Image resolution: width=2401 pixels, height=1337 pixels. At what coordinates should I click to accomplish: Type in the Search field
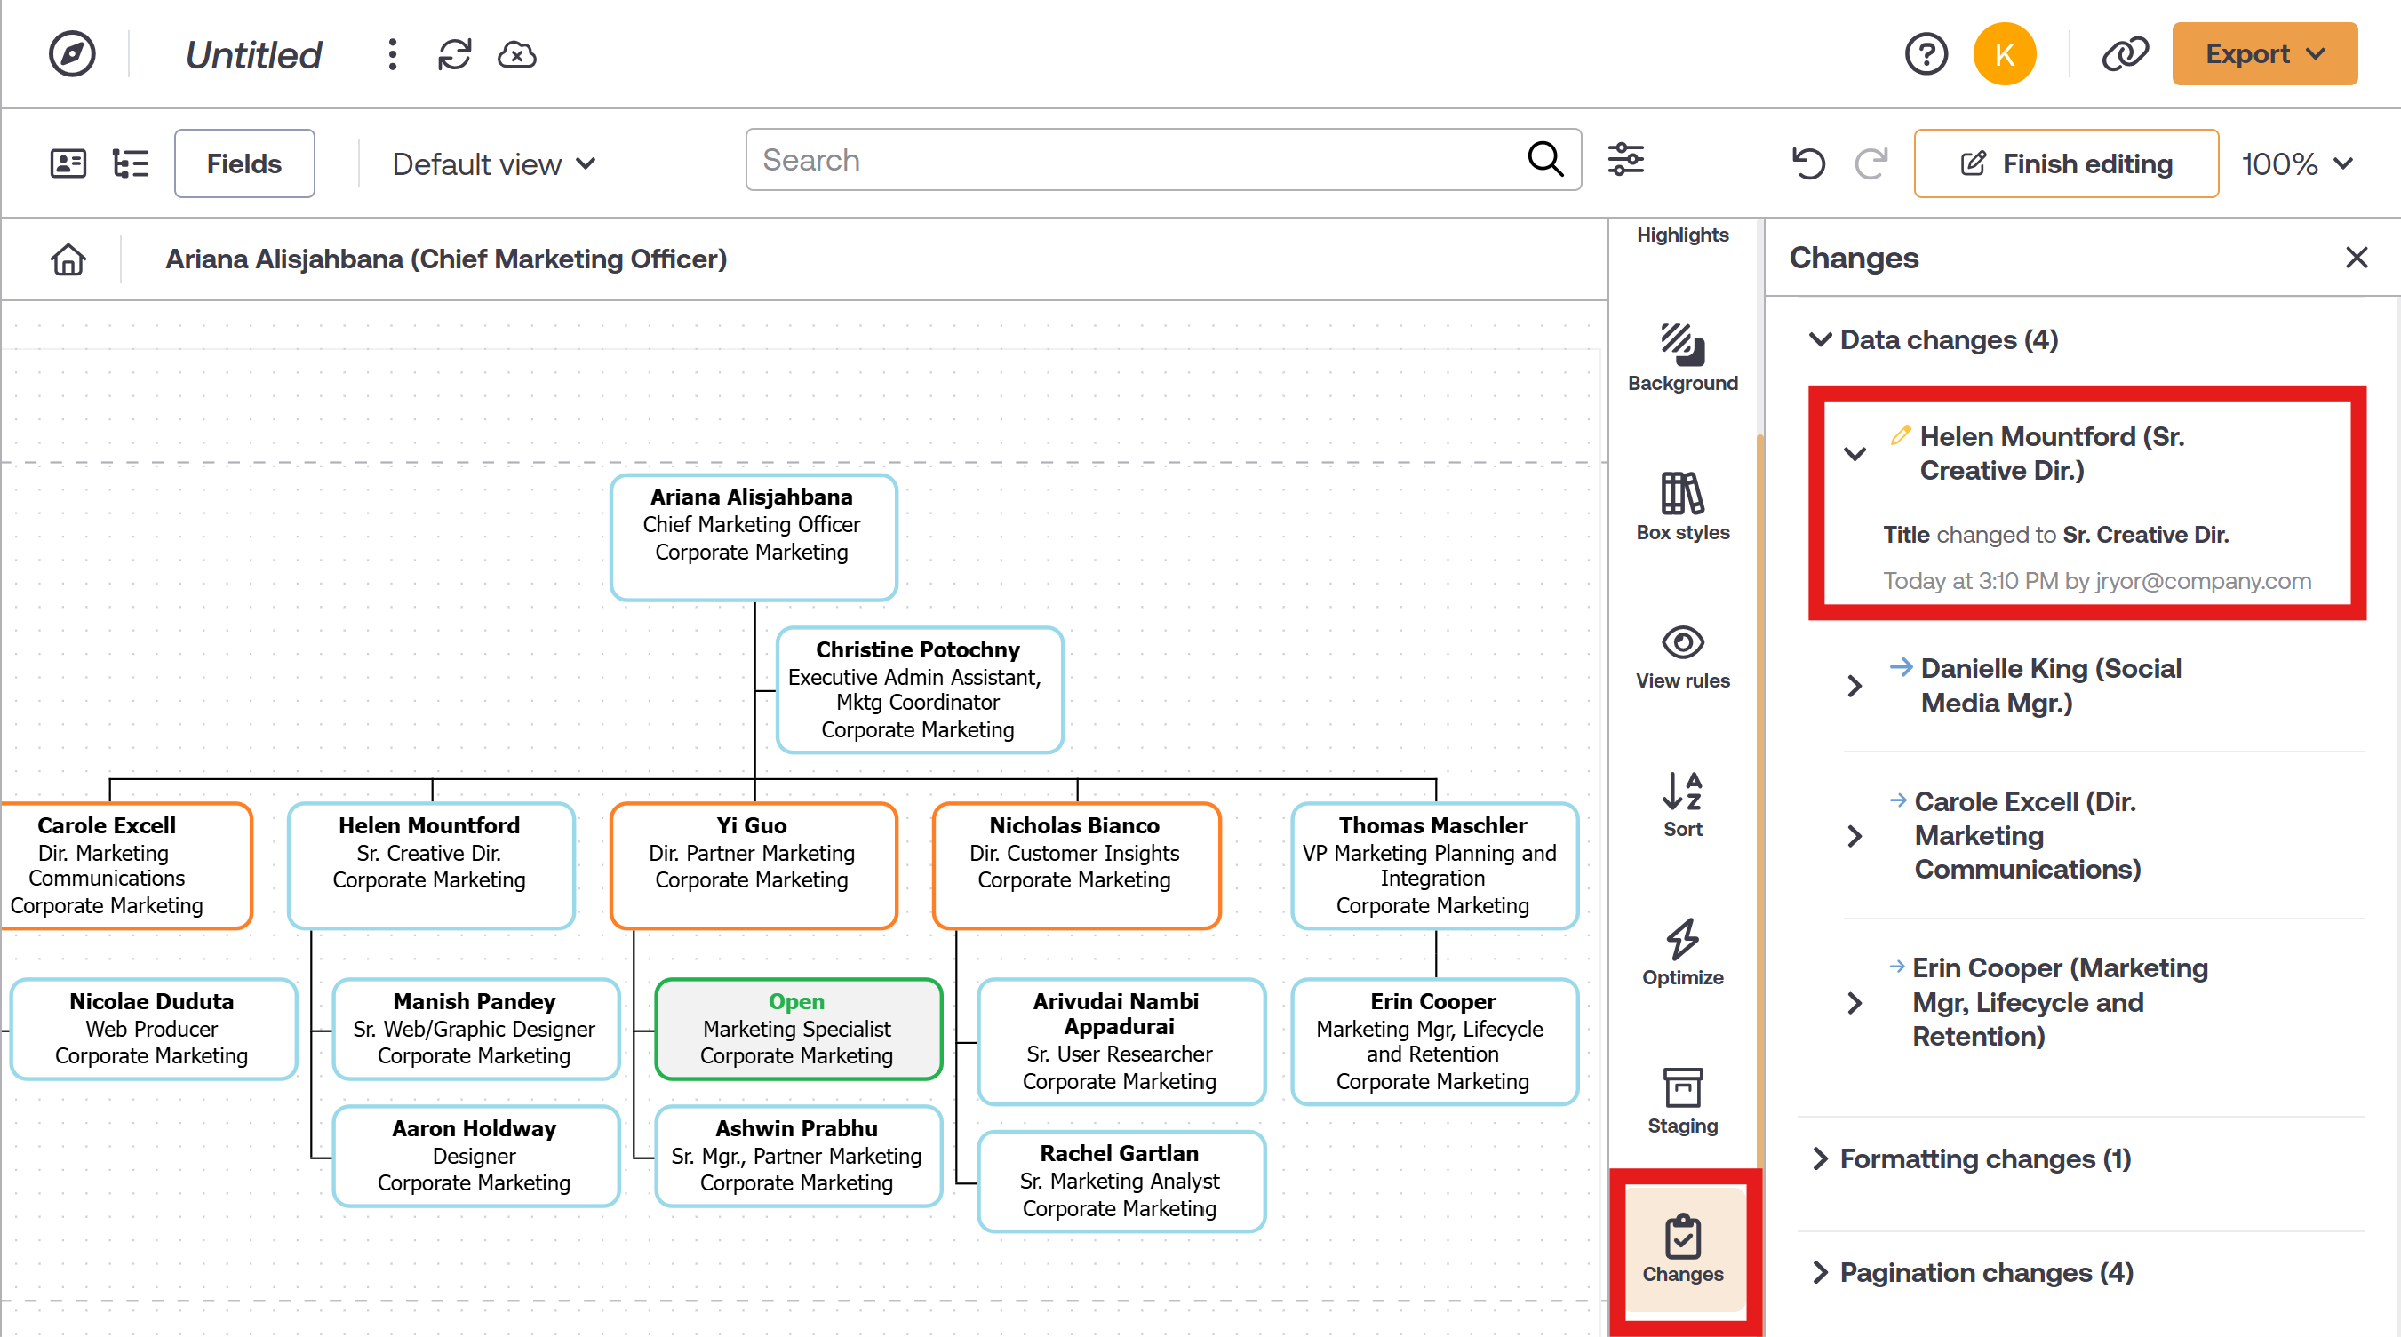(1119, 159)
